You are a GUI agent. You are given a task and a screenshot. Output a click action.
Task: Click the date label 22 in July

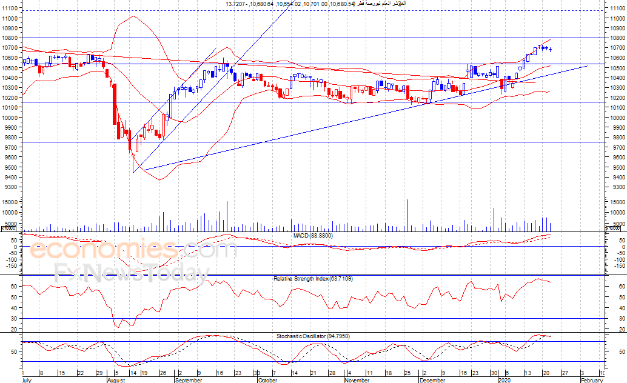click(81, 373)
